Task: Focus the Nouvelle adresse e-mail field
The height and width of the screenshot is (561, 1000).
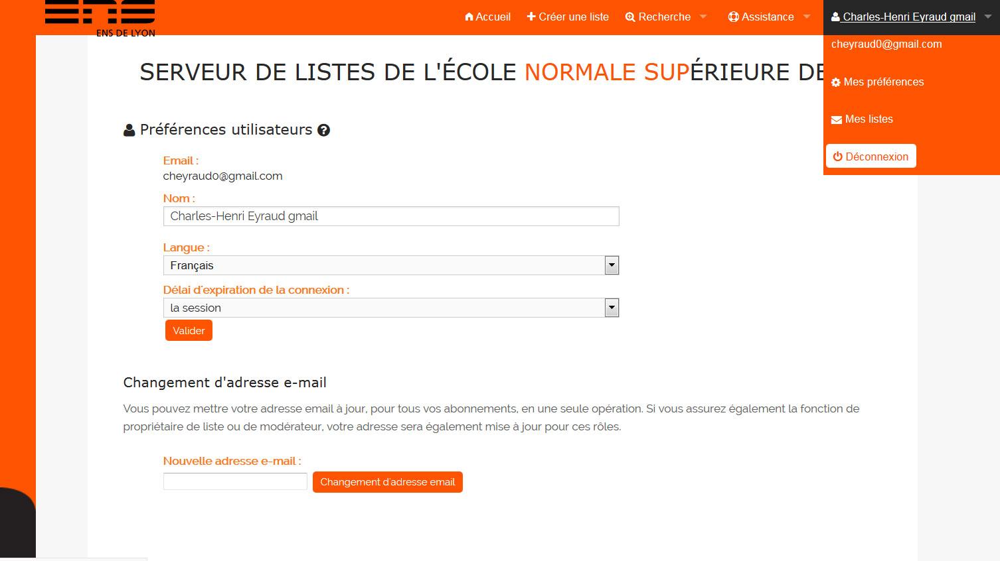Action: pos(235,481)
